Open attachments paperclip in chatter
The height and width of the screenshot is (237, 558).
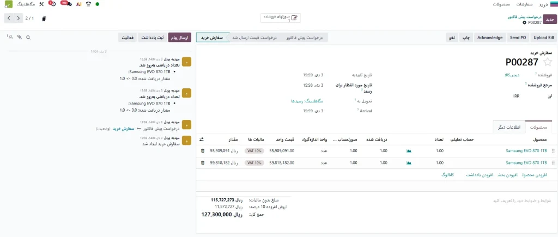[x=20, y=37]
